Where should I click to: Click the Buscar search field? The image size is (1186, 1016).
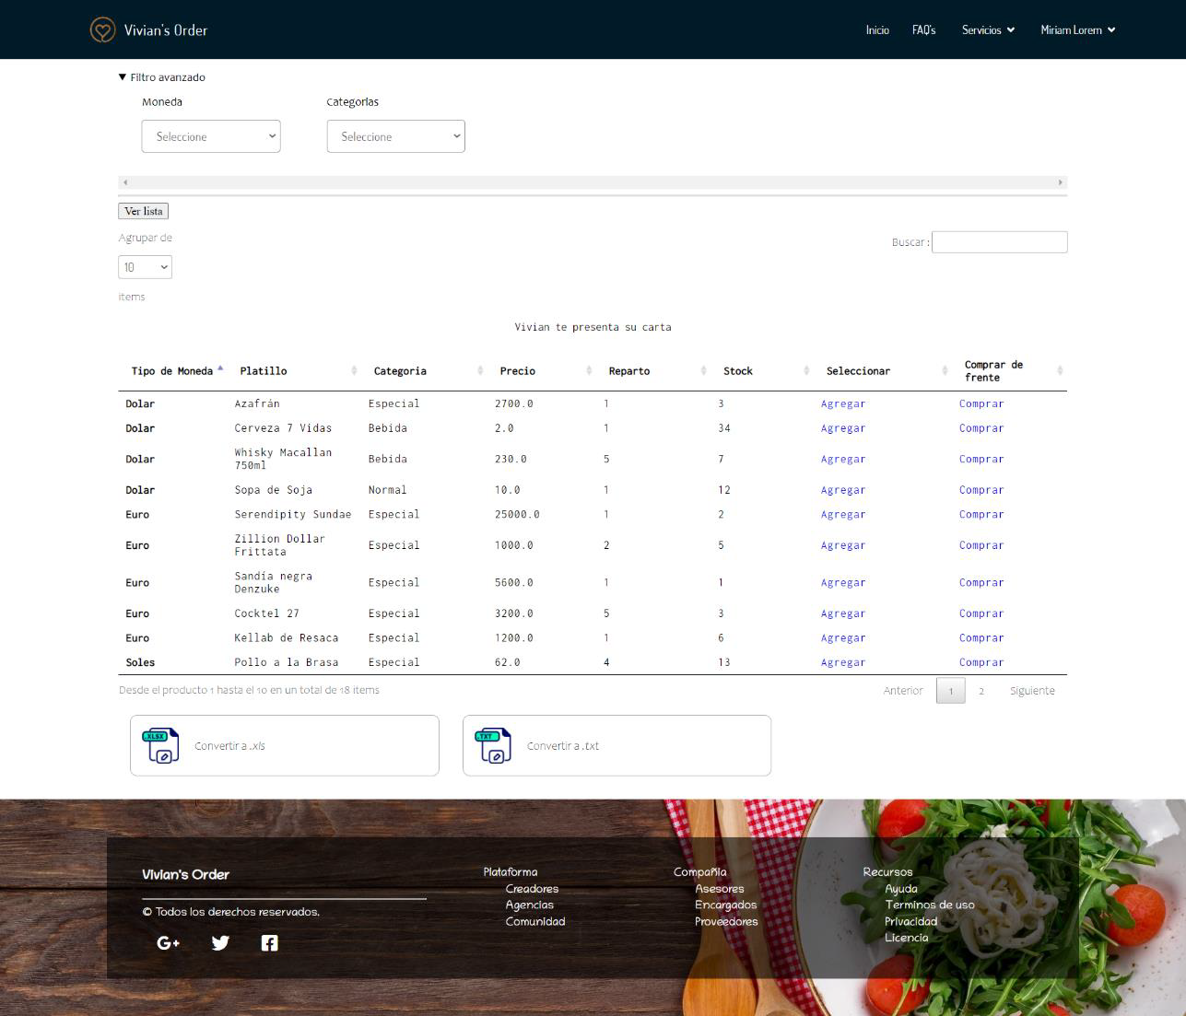click(999, 242)
